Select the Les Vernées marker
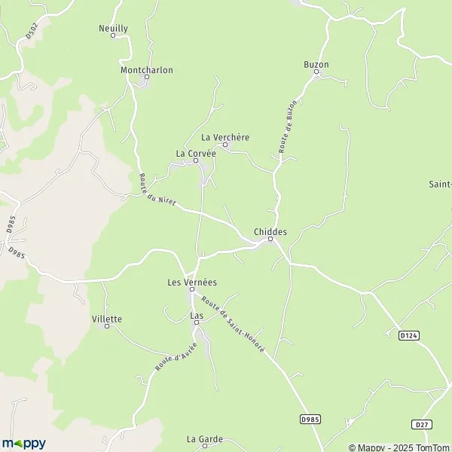The height and width of the screenshot is (452, 452). pos(192,289)
